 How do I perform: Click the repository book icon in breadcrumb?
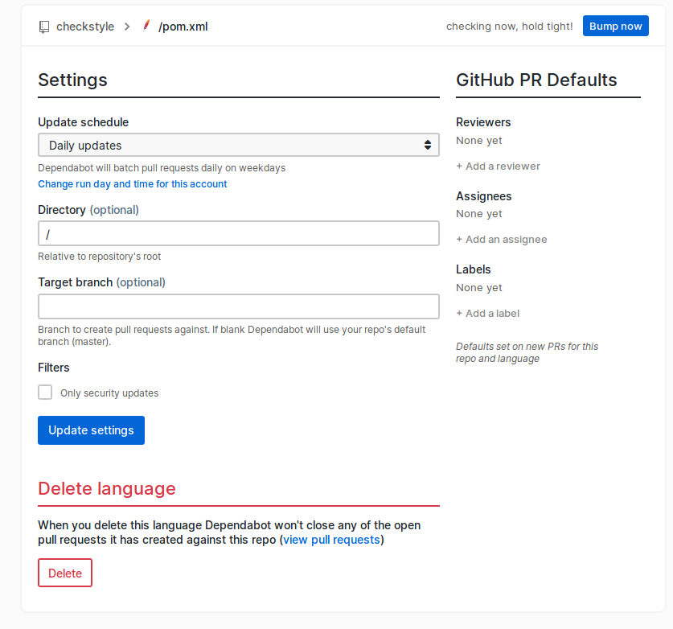(44, 26)
